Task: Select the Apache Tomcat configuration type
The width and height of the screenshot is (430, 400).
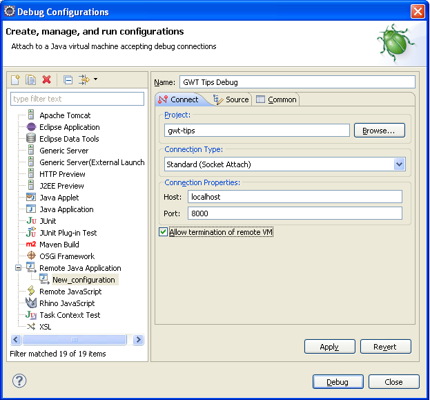Action: (x=64, y=115)
